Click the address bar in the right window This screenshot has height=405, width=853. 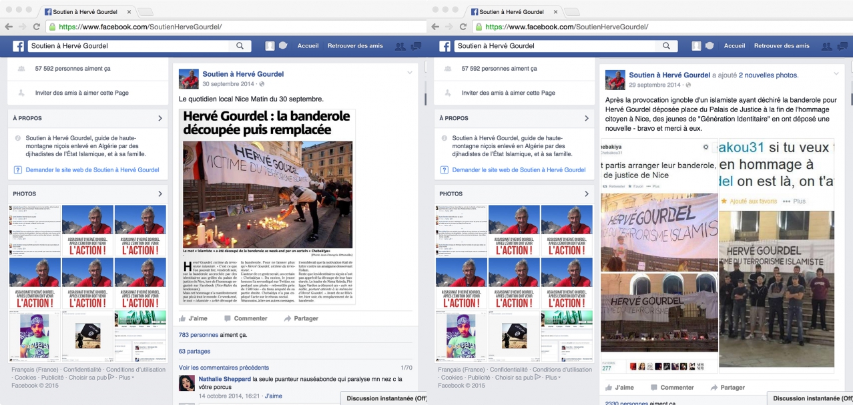[663, 27]
